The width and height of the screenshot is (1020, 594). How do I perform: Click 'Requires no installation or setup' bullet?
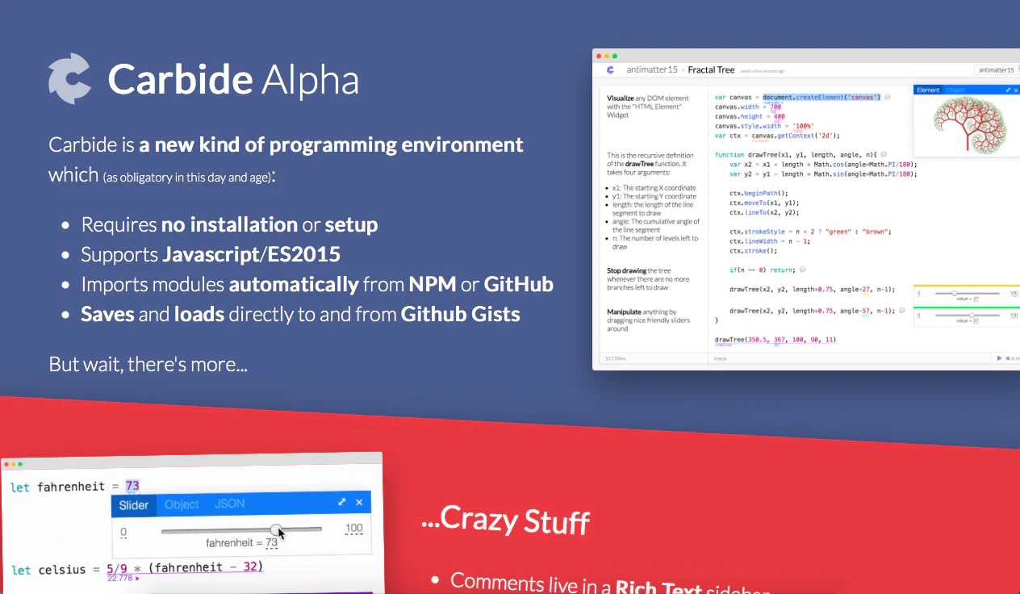pos(229,224)
